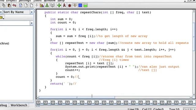Click the arrow button of the Sort By Name dropdown
Screen dimensions: 196x110
point(32,12)
